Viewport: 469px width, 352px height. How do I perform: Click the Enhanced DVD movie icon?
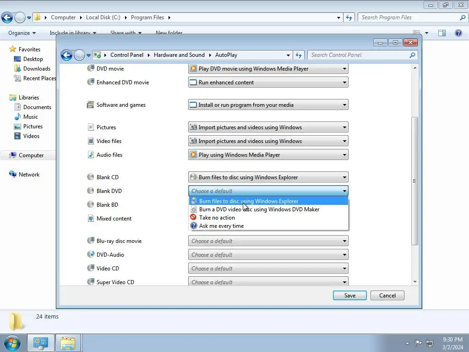pos(91,82)
